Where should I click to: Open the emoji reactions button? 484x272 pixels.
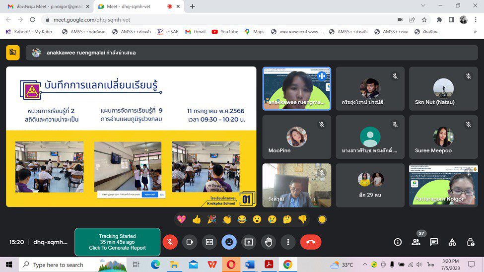(x=229, y=242)
